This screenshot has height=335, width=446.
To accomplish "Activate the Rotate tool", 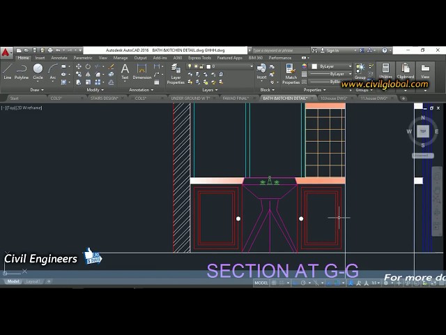I will click(x=89, y=66).
